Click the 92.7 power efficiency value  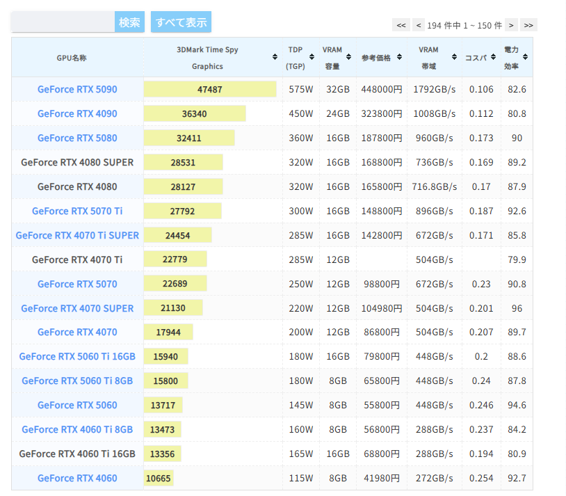pos(517,478)
